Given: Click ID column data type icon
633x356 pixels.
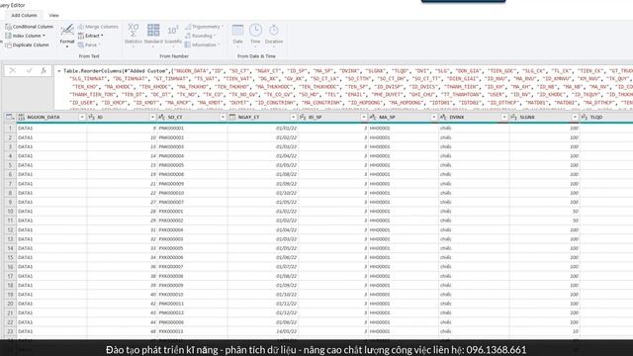Looking at the screenshot, I should click(x=92, y=117).
